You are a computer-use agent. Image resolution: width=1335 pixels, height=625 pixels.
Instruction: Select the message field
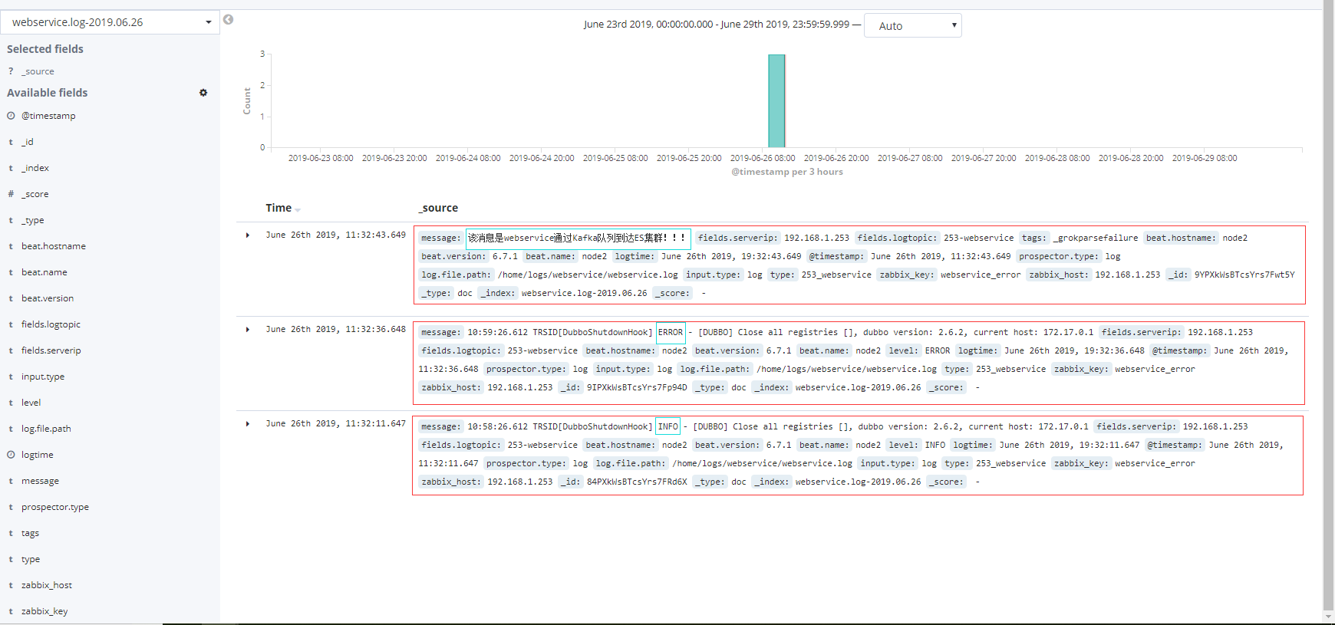pos(40,481)
